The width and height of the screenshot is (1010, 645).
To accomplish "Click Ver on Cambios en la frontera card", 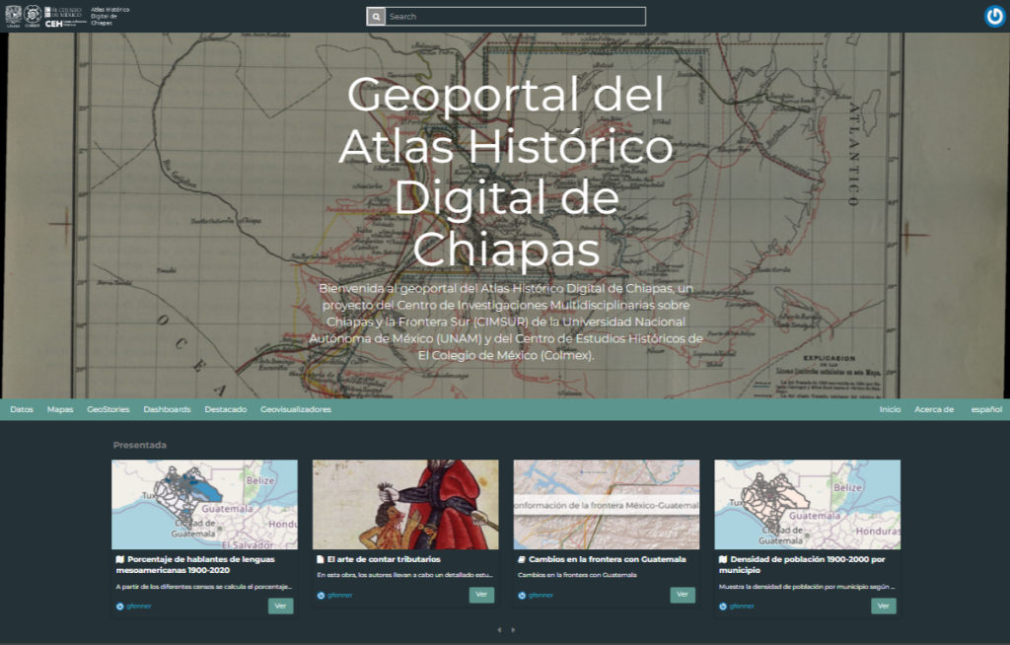I will click(x=683, y=595).
